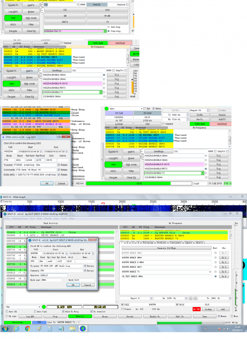Click the Pwr slider handle in WSJT-X
Image resolution: width=247 pixels, height=339 pixels.
tap(235, 225)
